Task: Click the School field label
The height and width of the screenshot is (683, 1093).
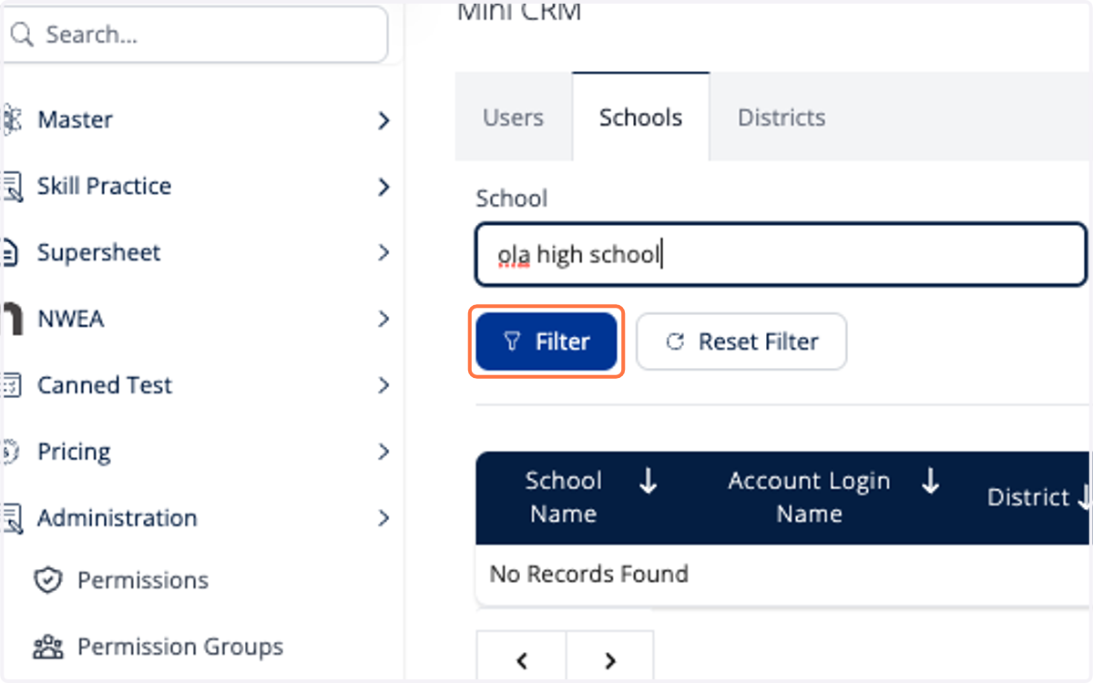Action: (511, 199)
